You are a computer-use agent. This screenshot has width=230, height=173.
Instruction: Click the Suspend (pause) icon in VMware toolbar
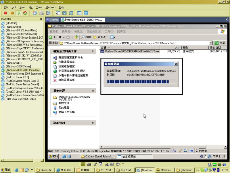[12, 13]
